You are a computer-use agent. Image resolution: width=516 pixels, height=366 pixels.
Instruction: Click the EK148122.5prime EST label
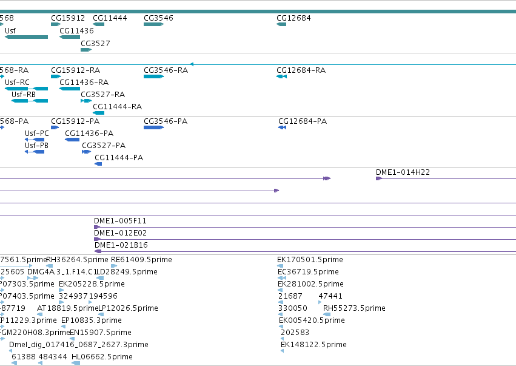tap(313, 345)
